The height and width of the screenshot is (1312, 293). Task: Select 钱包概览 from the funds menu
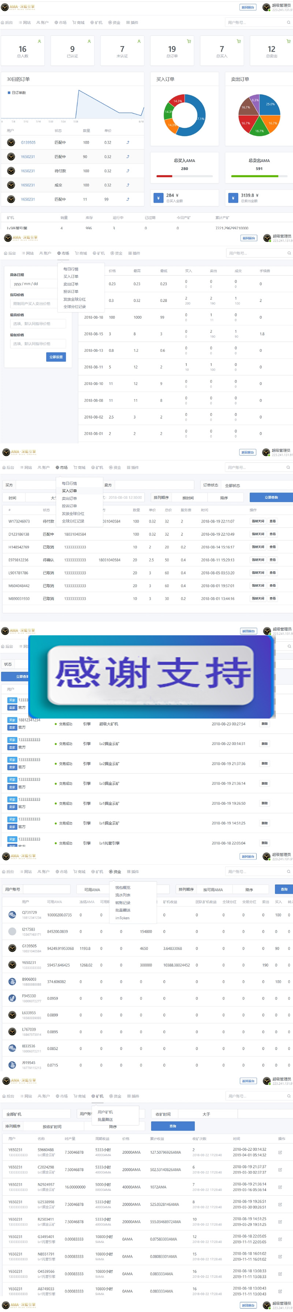tap(123, 887)
